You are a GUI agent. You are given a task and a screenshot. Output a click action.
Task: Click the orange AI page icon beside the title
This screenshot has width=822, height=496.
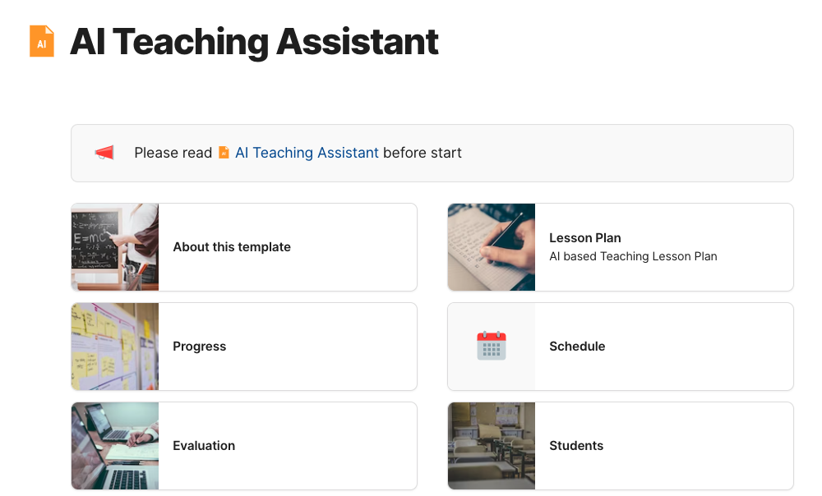pos(41,41)
